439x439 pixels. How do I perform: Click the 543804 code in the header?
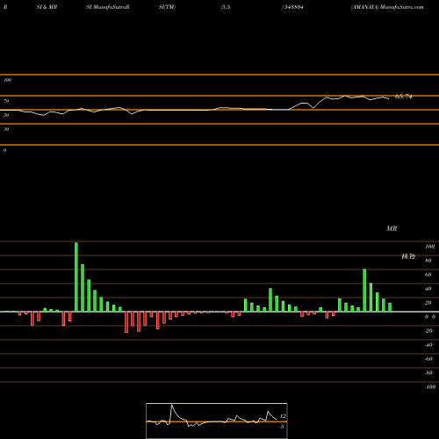click(x=293, y=7)
